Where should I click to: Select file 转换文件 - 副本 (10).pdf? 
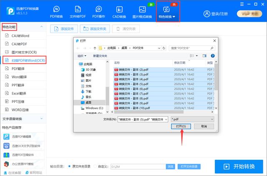132,108
